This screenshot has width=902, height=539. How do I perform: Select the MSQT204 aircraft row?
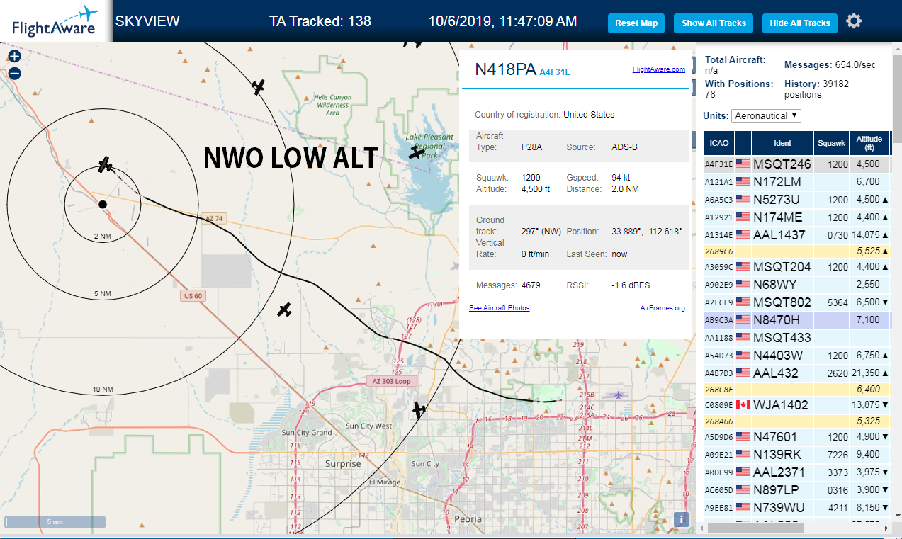[x=797, y=267]
